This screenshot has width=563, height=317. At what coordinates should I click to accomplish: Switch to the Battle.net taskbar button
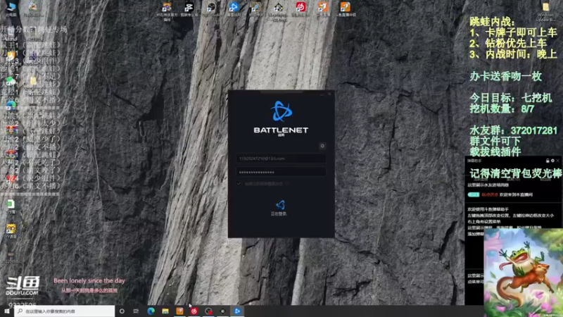[x=237, y=311]
